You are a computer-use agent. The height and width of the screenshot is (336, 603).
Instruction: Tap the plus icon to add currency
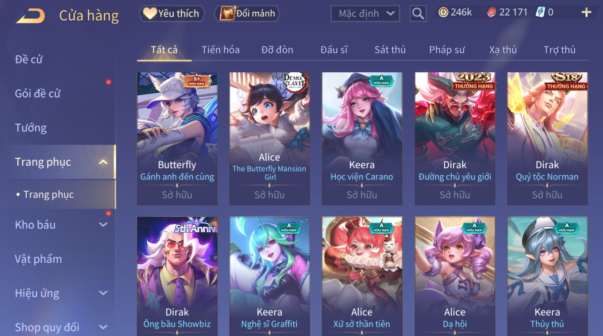tap(586, 13)
